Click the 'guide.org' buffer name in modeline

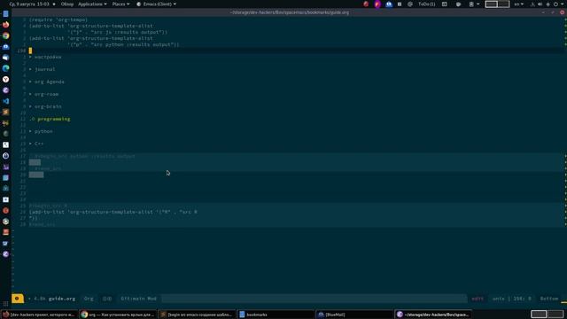62,299
